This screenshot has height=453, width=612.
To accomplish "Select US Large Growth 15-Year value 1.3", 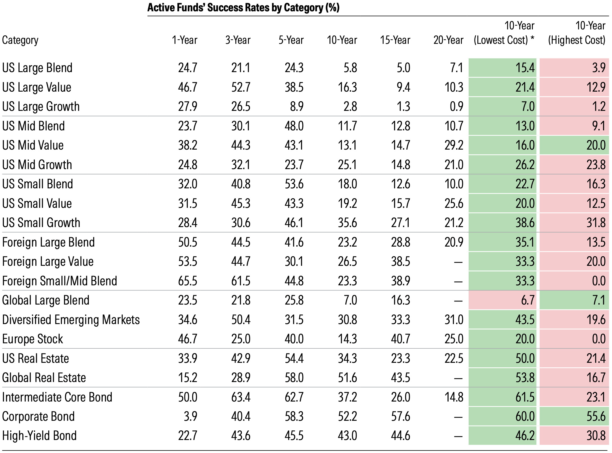I will (x=403, y=107).
